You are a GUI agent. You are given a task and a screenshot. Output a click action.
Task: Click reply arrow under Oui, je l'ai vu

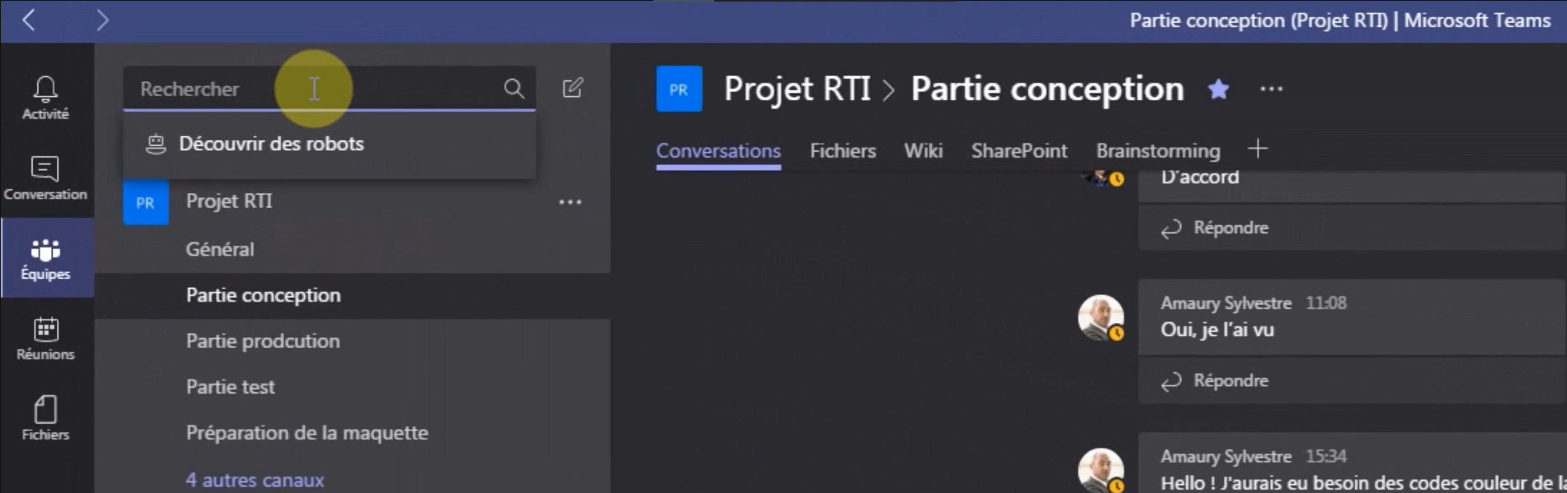point(1171,382)
